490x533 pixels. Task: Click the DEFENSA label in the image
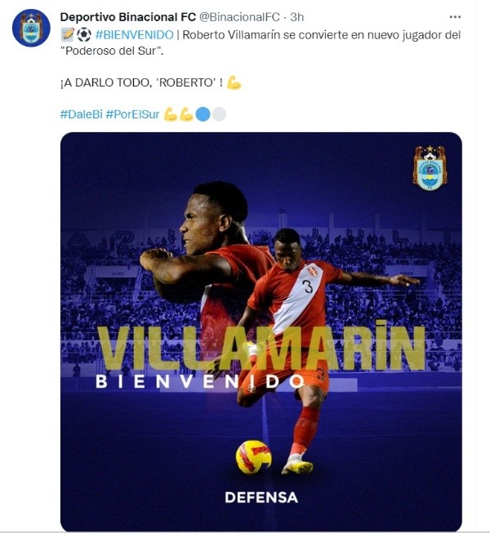(x=261, y=498)
